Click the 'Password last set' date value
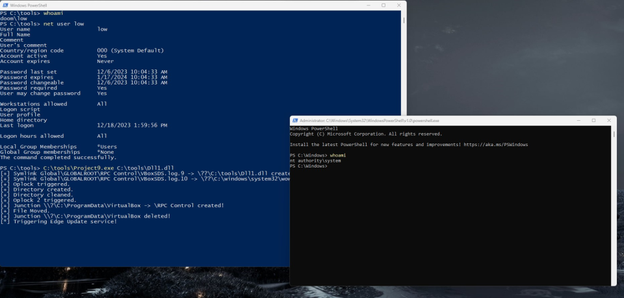Viewport: 624px width, 298px height. [132, 72]
